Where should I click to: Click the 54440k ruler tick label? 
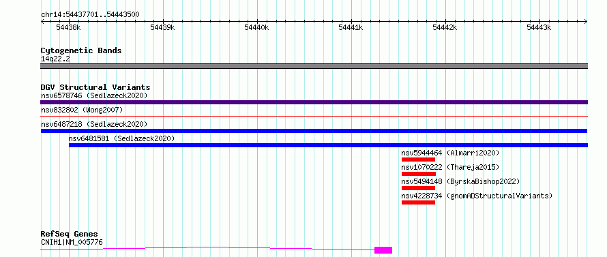tap(256, 27)
